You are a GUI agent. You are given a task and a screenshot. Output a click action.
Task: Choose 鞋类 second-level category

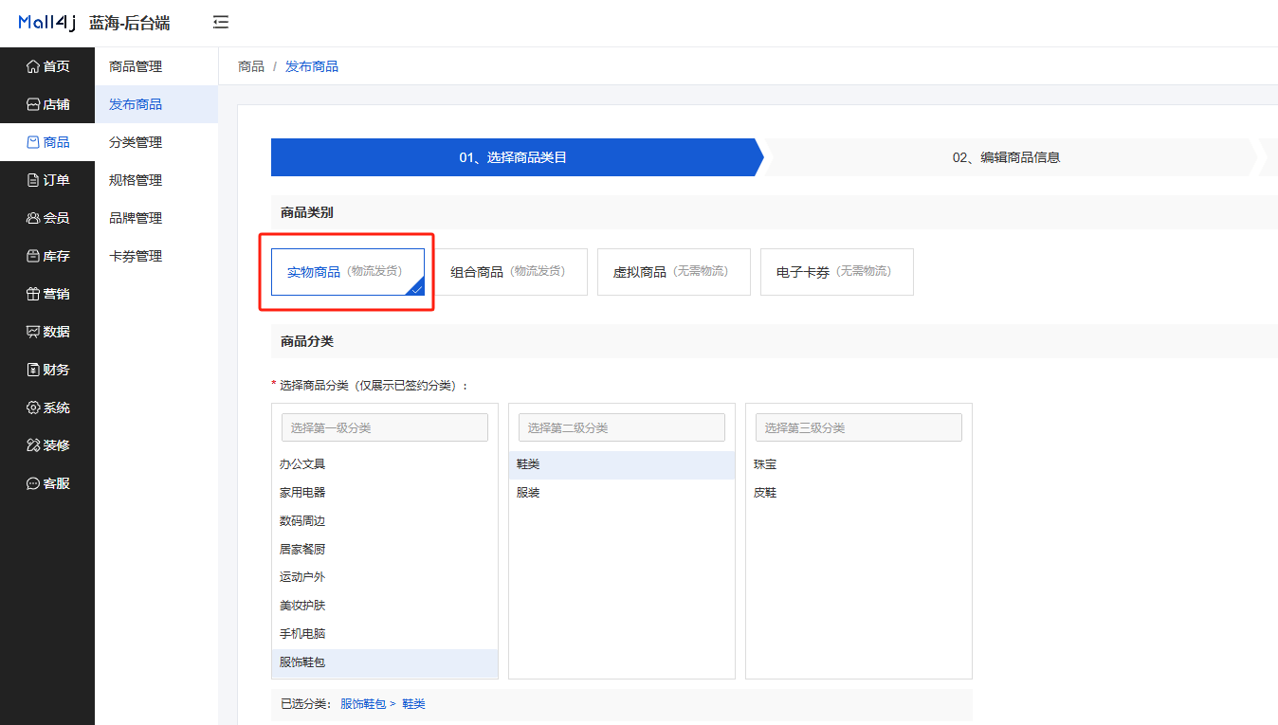pos(622,464)
